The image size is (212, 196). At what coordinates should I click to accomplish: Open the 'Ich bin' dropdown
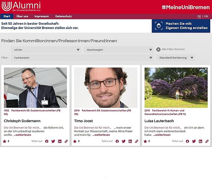(x=46, y=50)
